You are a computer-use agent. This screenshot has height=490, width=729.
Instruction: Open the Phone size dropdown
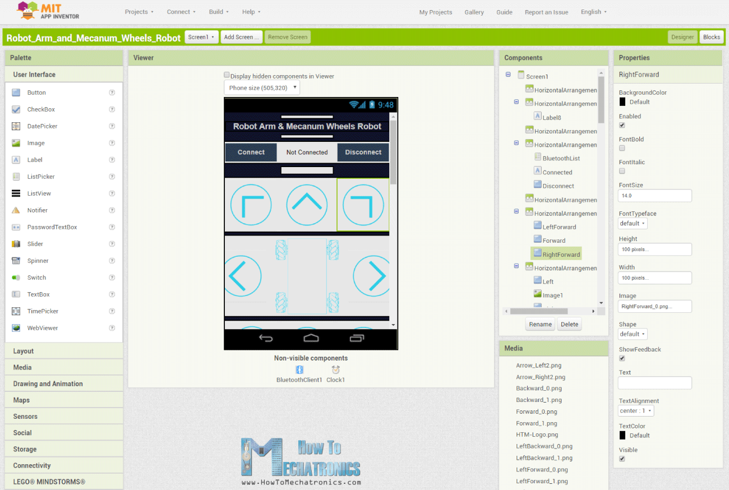pos(261,87)
